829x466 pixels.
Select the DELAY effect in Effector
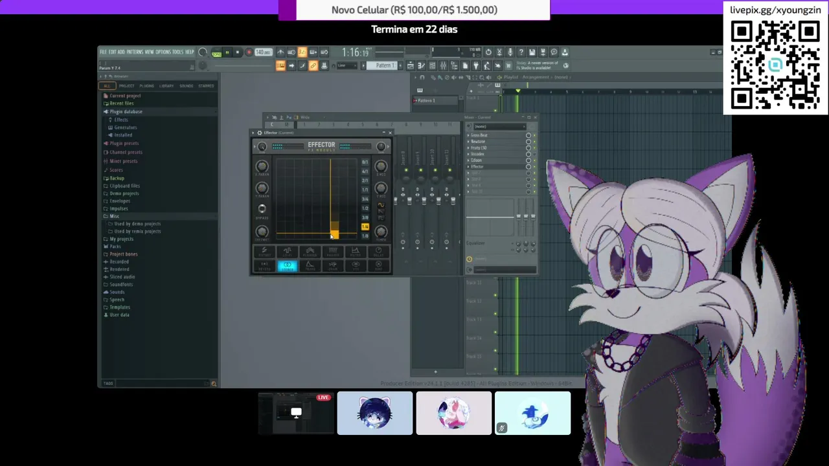point(378,251)
